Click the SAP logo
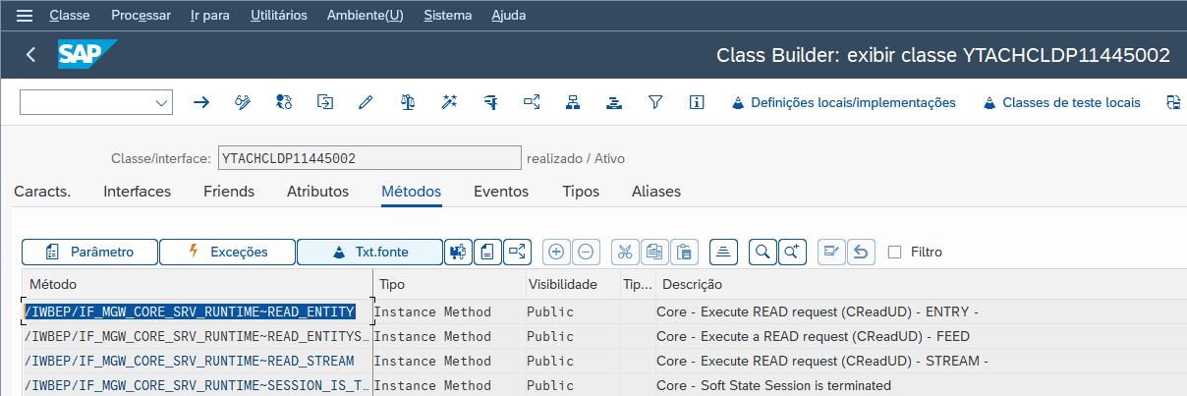The width and height of the screenshot is (1187, 396). [87, 55]
